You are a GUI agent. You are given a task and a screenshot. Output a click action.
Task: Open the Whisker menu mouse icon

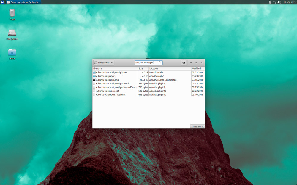pyautogui.click(x=3, y=2)
